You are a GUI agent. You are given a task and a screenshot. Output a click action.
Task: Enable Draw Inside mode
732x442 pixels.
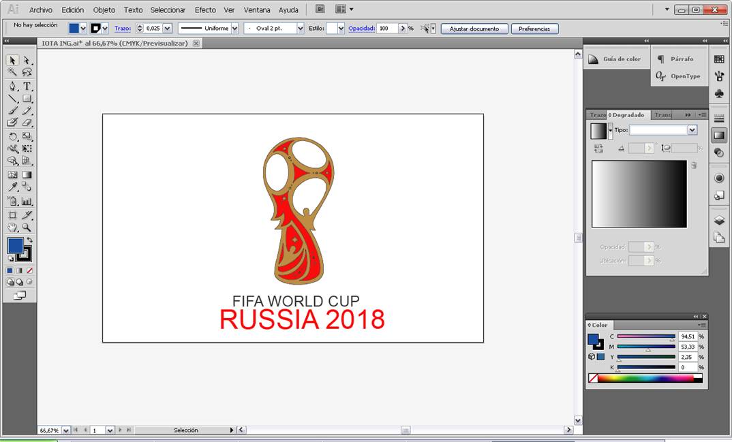29,282
